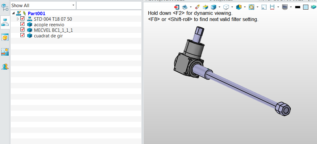Click the zoom extents frame icon

pyautogui.click(x=264, y=7)
